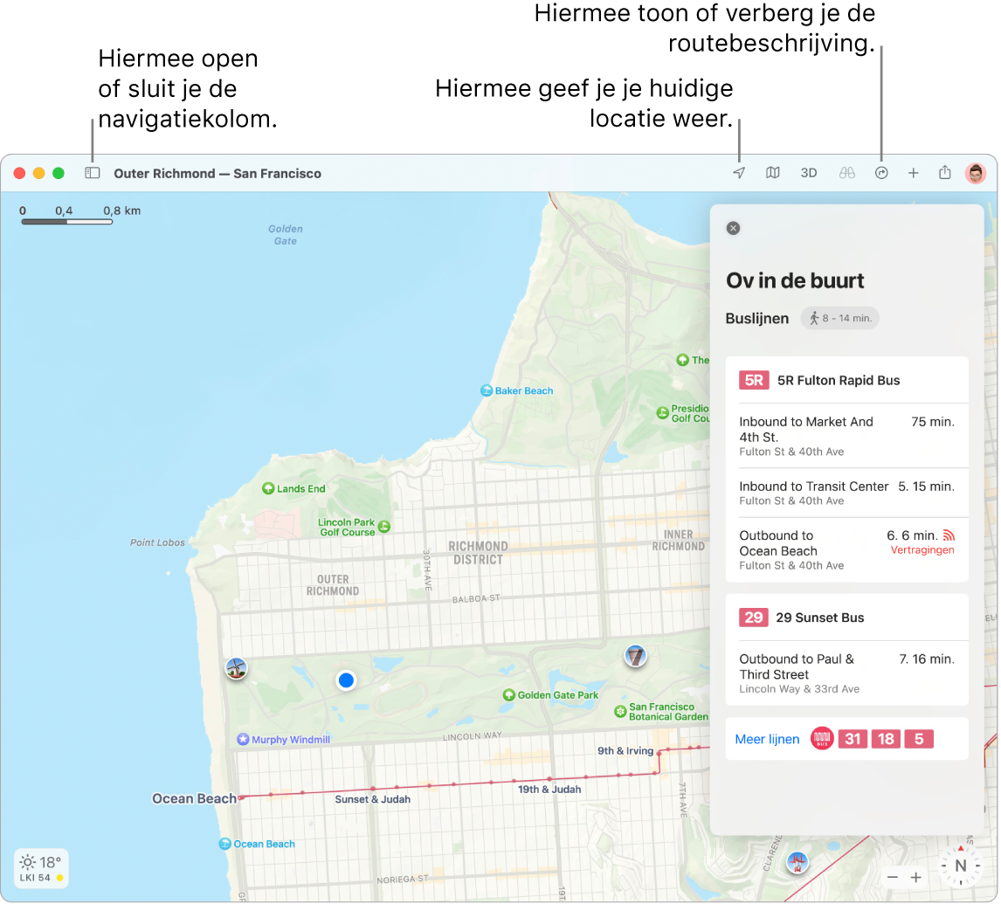Open Meer lijnen for extra routes
Screen dimensions: 1001x904
coord(767,739)
